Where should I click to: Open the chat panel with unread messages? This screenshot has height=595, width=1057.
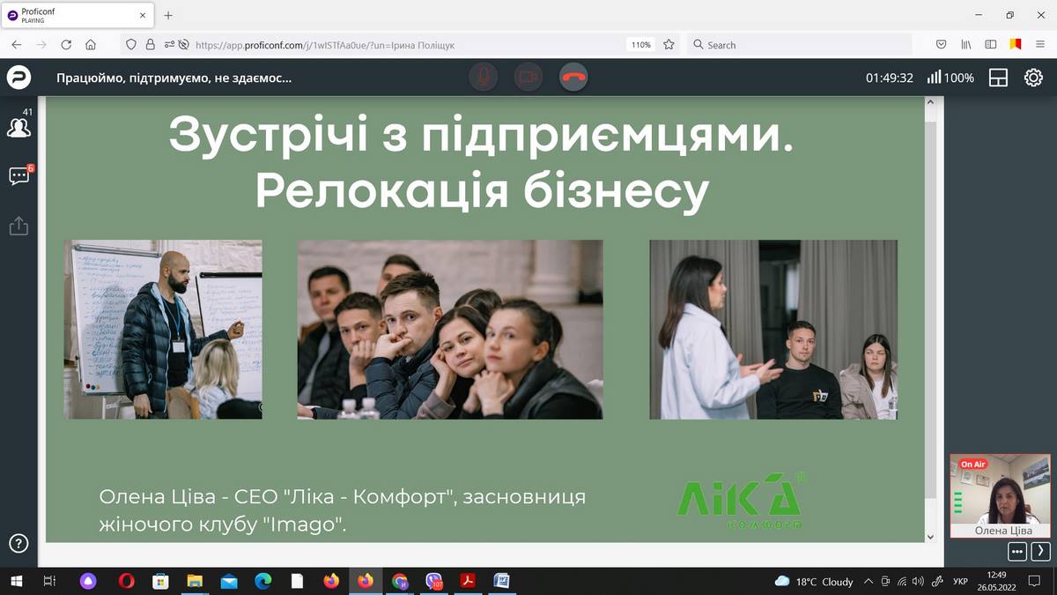point(18,176)
